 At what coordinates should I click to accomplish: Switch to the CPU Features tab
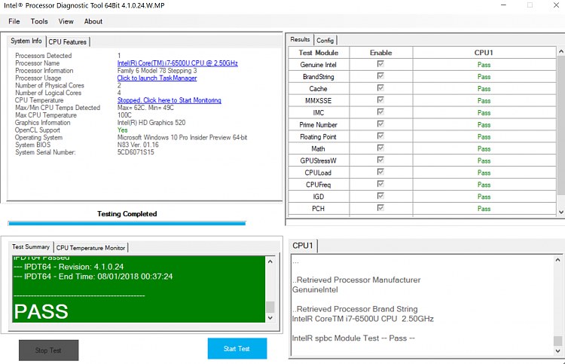tap(67, 41)
